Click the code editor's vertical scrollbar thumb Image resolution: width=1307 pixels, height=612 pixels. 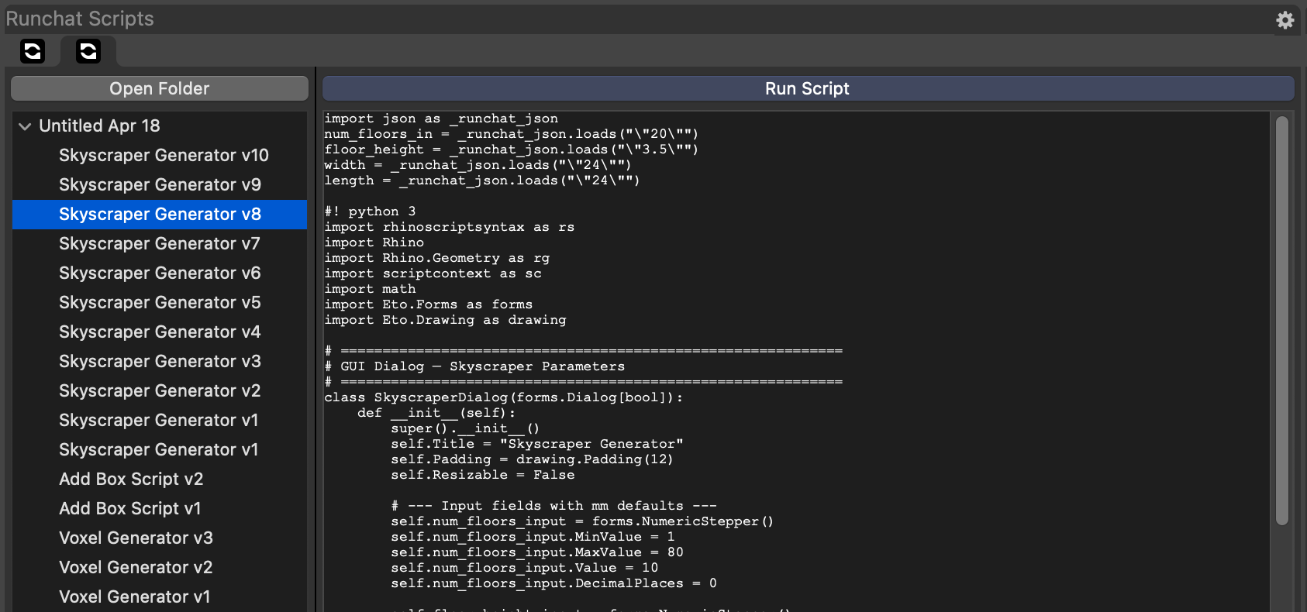[x=1281, y=320]
